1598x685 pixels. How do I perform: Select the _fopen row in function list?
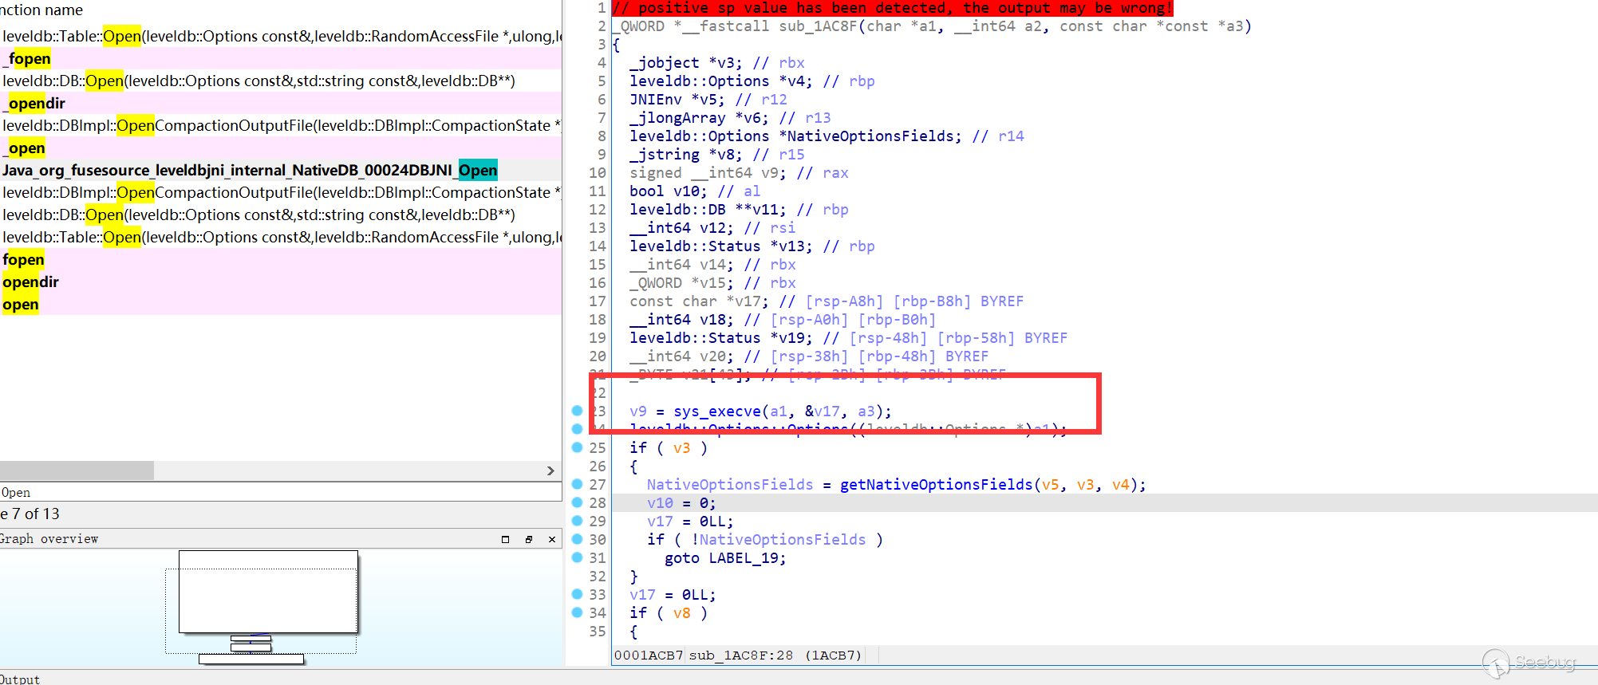[x=281, y=58]
